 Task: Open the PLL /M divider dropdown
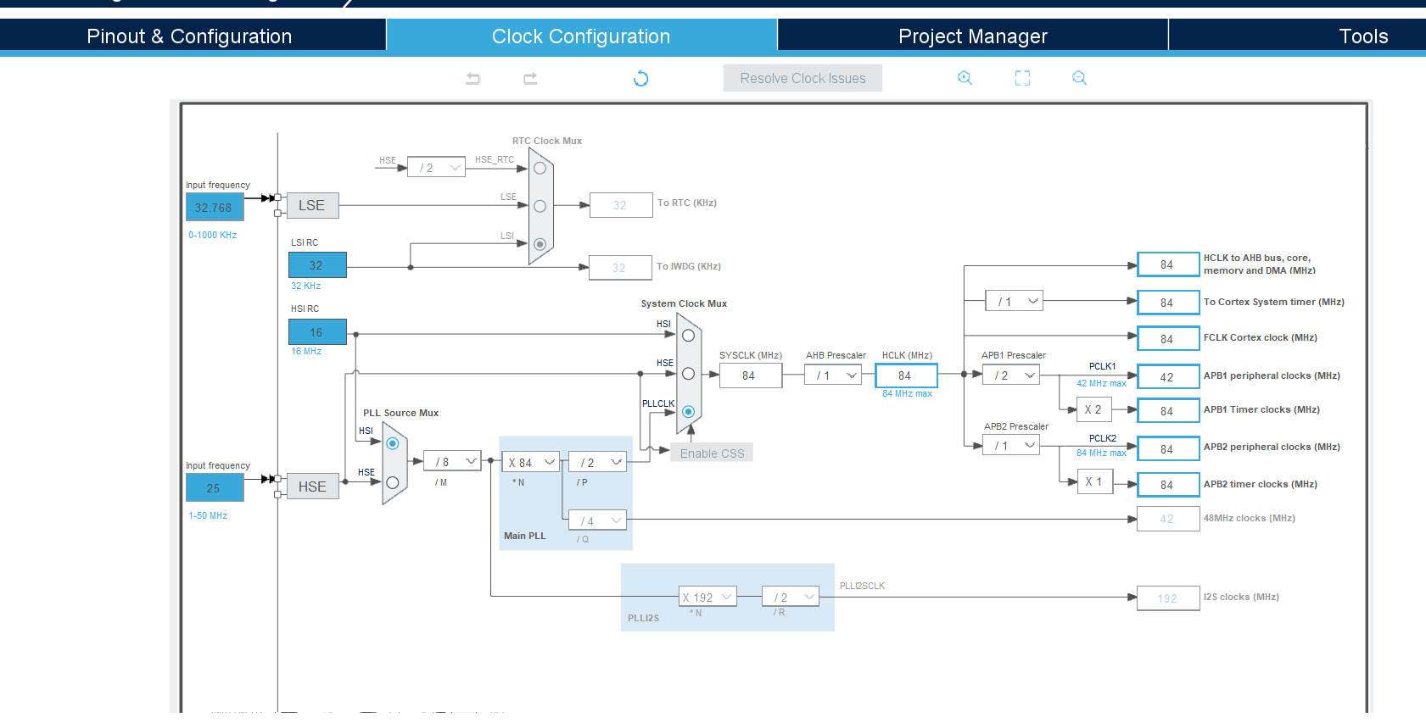[452, 461]
